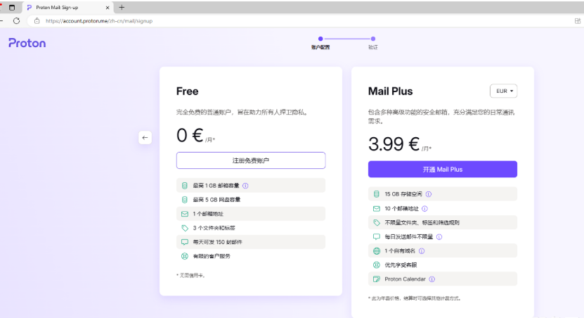Click the 注册免费账户 button
Image resolution: width=584 pixels, height=318 pixels.
click(x=251, y=160)
